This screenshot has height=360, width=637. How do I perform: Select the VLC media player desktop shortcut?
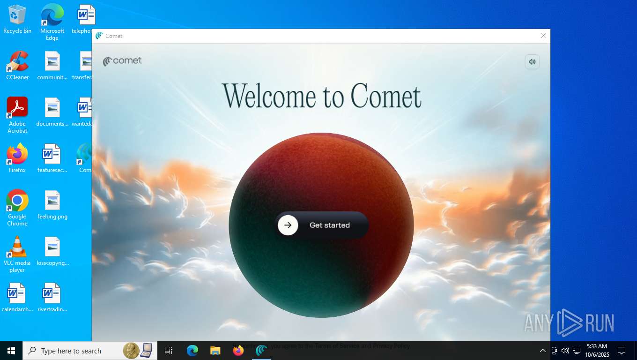(17, 255)
